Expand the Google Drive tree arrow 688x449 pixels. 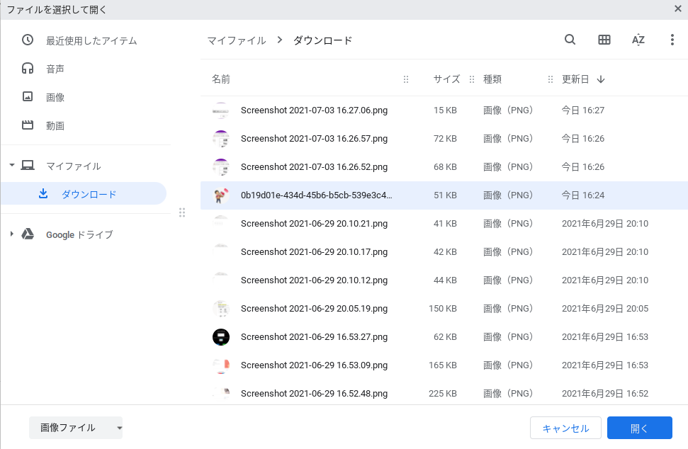[11, 234]
